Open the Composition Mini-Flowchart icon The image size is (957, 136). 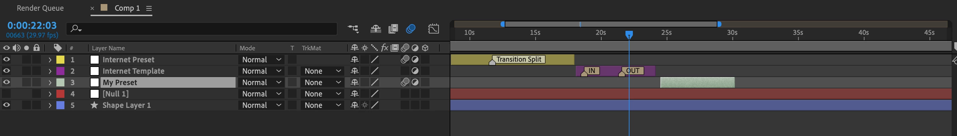353,28
